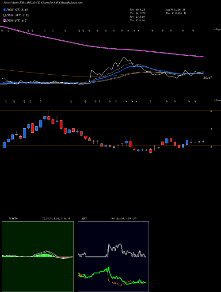Image resolution: width=221 pixels, height=292 pixels.
Task: Click the 'Avg V: 0.126 M' volume text
Action: pos(175,9)
